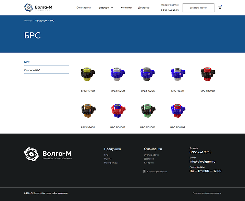The image size is (245, 201).
Task: Click the Волга-М header logo
Action: pyautogui.click(x=38, y=8)
